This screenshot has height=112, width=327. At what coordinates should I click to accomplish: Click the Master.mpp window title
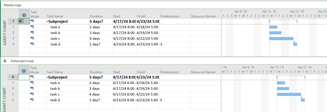(x=13, y=5)
